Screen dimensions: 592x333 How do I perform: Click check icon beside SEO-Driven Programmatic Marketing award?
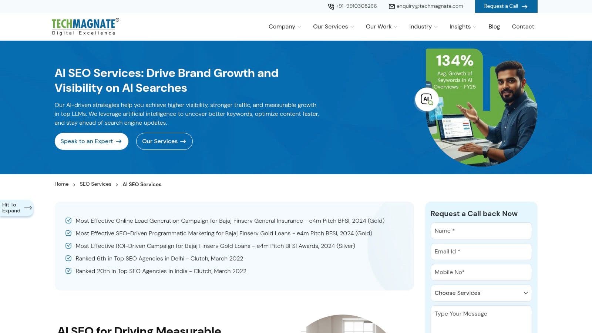tap(68, 233)
